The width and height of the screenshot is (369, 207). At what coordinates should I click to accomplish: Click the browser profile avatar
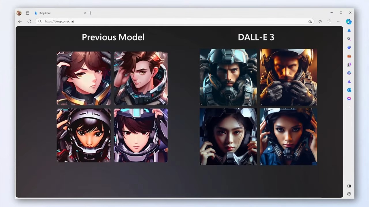click(19, 13)
